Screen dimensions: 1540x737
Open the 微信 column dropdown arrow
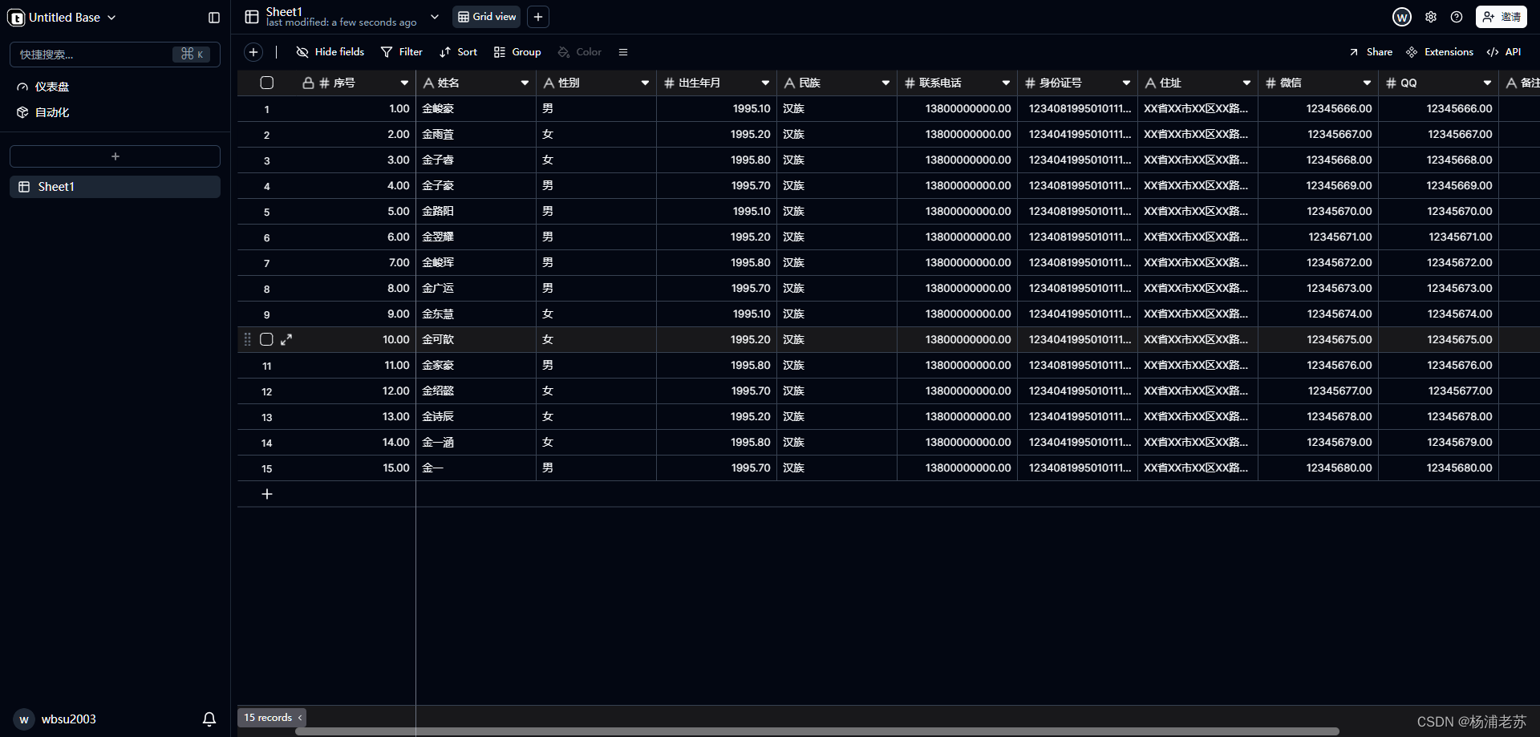point(1367,83)
